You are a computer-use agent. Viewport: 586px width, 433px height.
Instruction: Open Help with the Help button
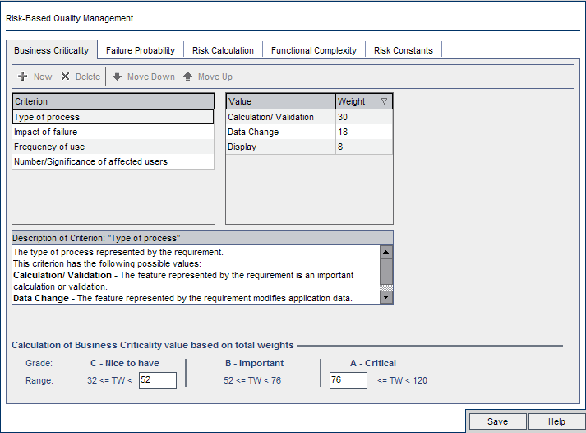coord(556,421)
